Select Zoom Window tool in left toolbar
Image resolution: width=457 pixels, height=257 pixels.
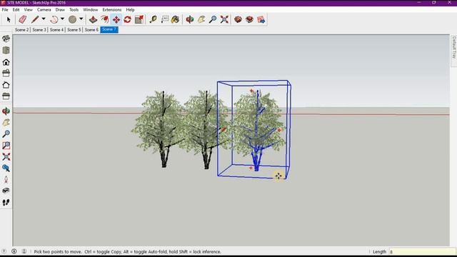(6, 146)
